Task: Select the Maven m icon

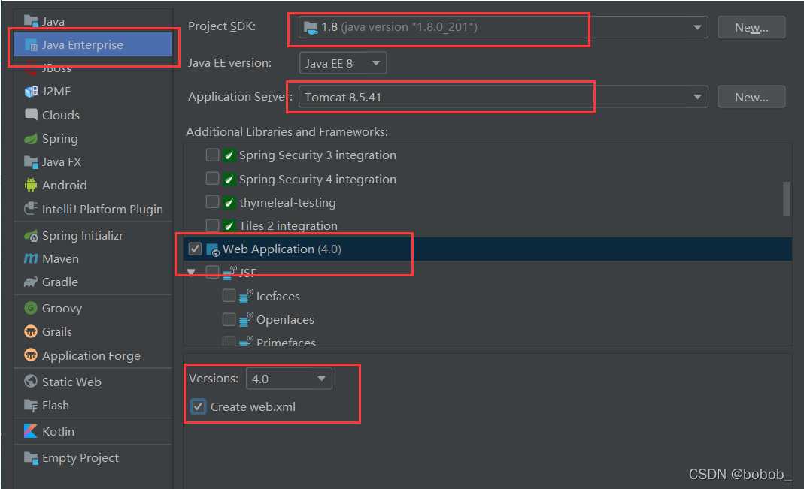Action: pos(31,258)
